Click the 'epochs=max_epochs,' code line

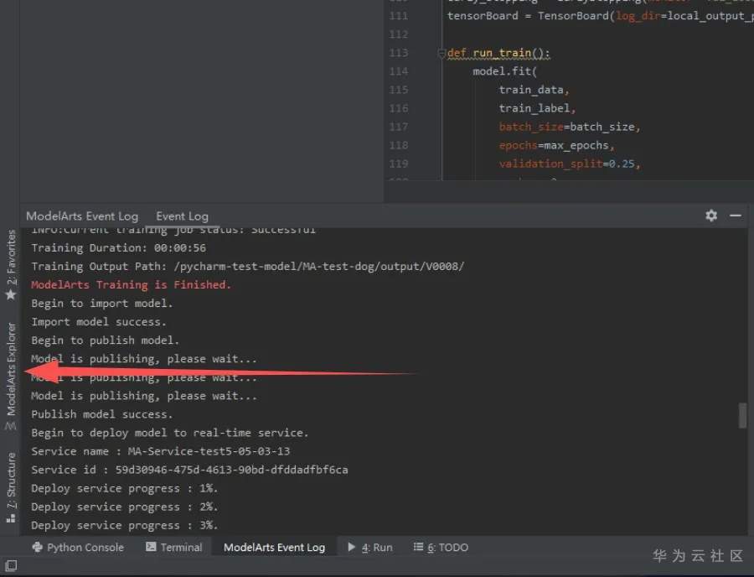point(557,145)
